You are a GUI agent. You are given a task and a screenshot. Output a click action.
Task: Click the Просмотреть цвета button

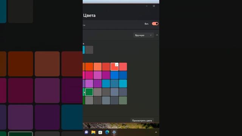point(142,121)
